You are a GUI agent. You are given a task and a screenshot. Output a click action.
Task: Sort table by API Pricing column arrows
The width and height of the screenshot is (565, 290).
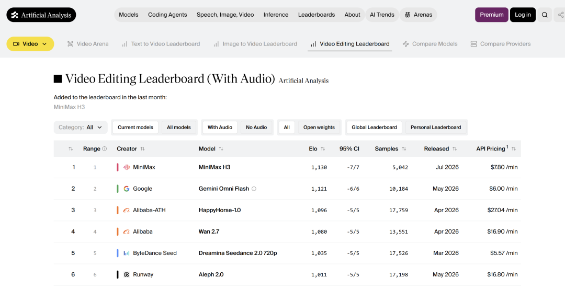(514, 148)
